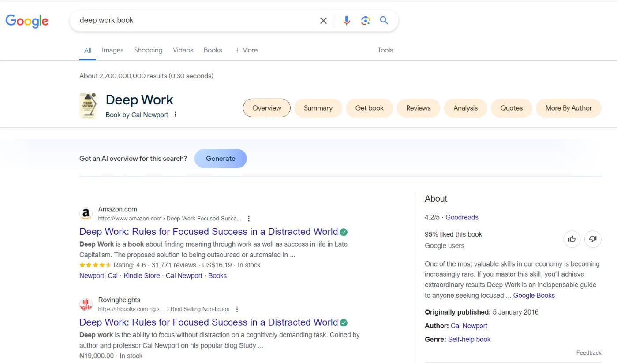
Task: Click the thumbs down dislike button
Action: click(593, 239)
